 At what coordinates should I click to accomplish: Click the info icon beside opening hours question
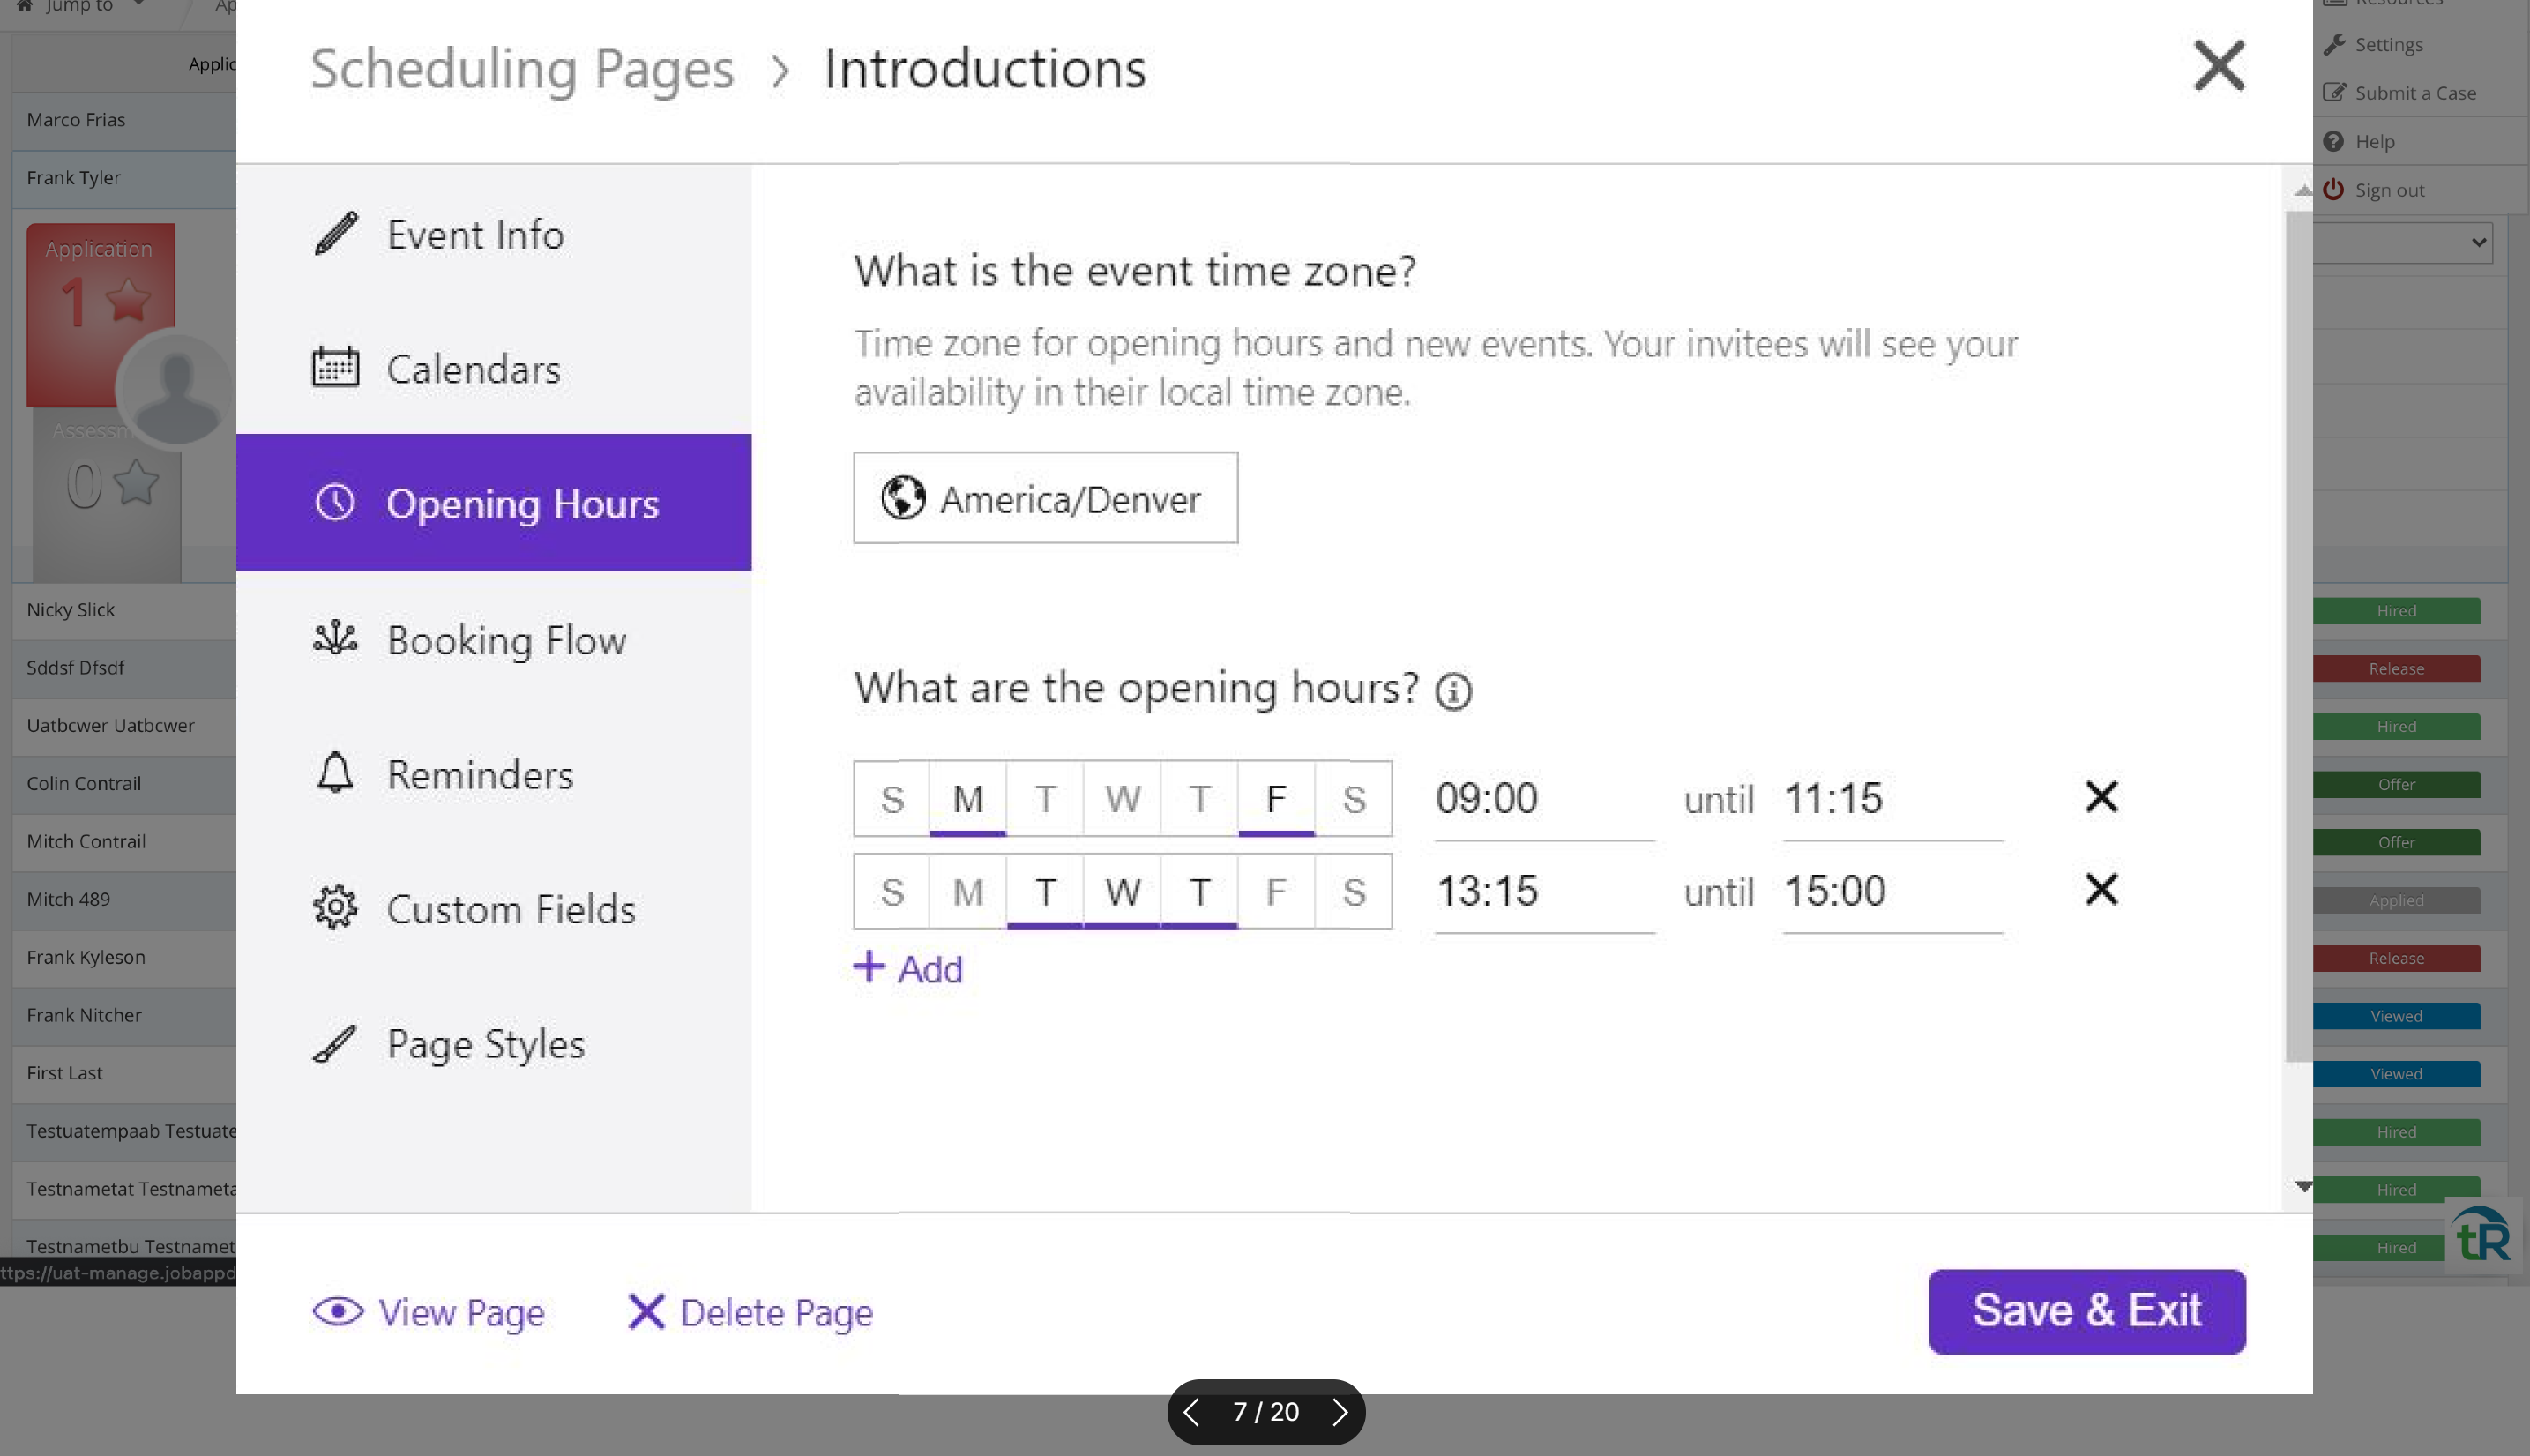click(1454, 690)
